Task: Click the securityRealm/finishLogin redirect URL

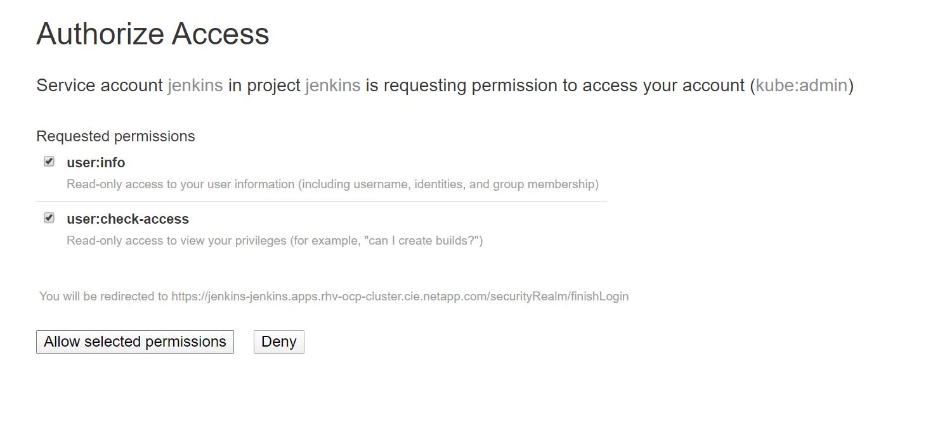Action: (400, 297)
